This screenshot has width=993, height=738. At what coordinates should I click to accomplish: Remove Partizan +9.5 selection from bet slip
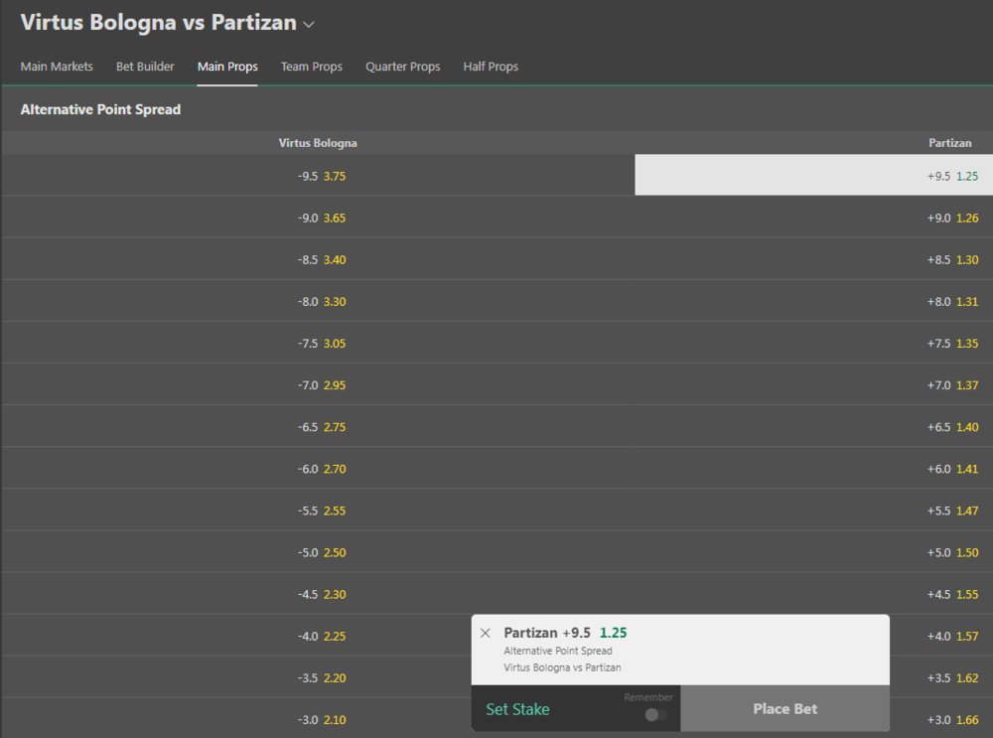click(x=486, y=633)
